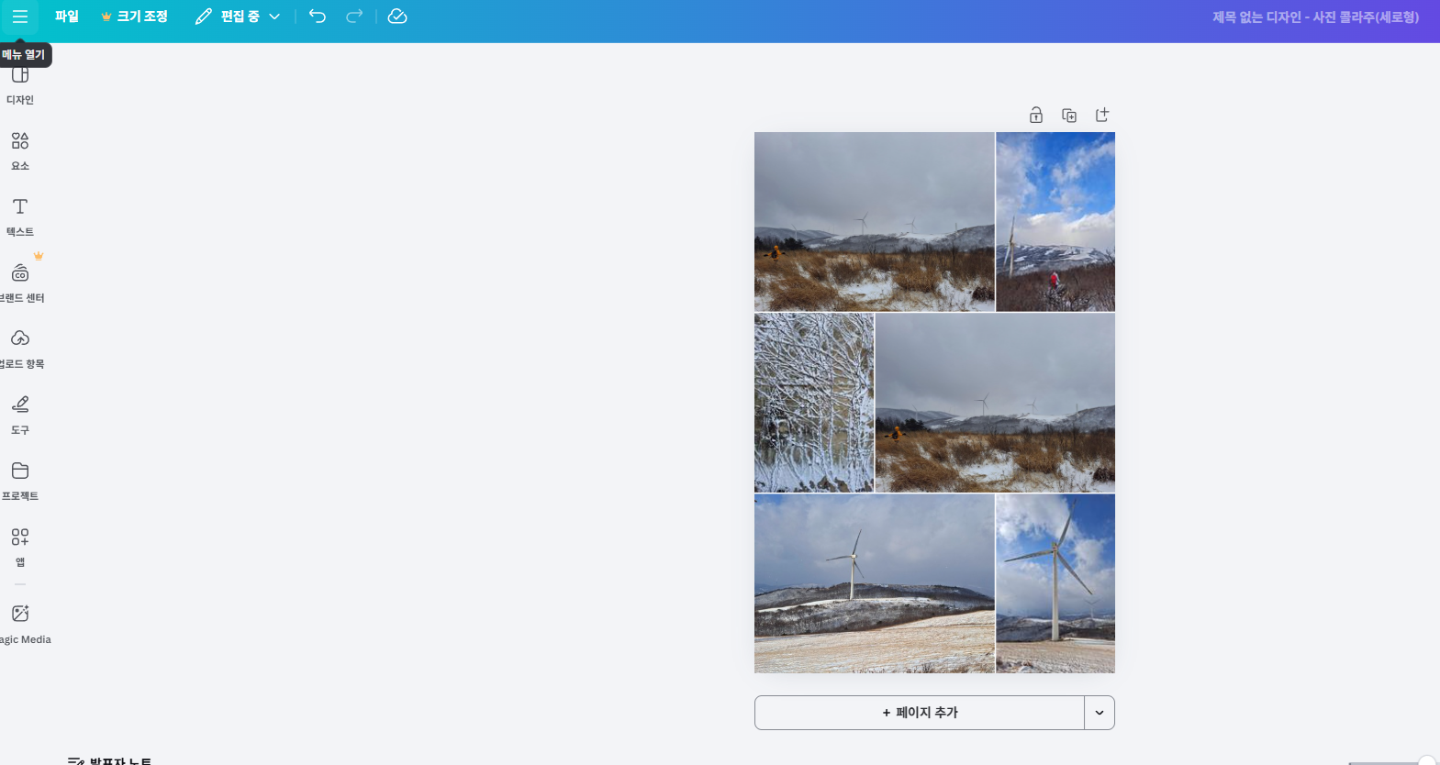Expand the arrow next to 페이지 추가
The image size is (1440, 765).
pyautogui.click(x=1100, y=713)
